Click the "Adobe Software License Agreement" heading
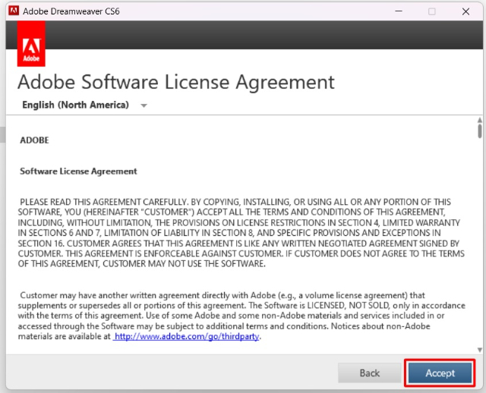 pyautogui.click(x=175, y=83)
